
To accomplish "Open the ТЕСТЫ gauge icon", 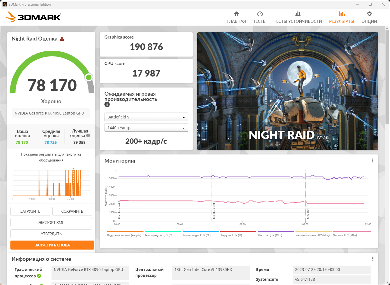I will click(260, 14).
